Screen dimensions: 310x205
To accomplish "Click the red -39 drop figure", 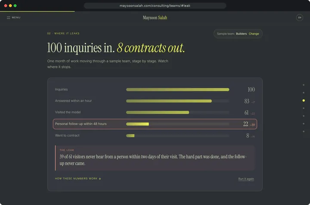I will tap(252, 125).
